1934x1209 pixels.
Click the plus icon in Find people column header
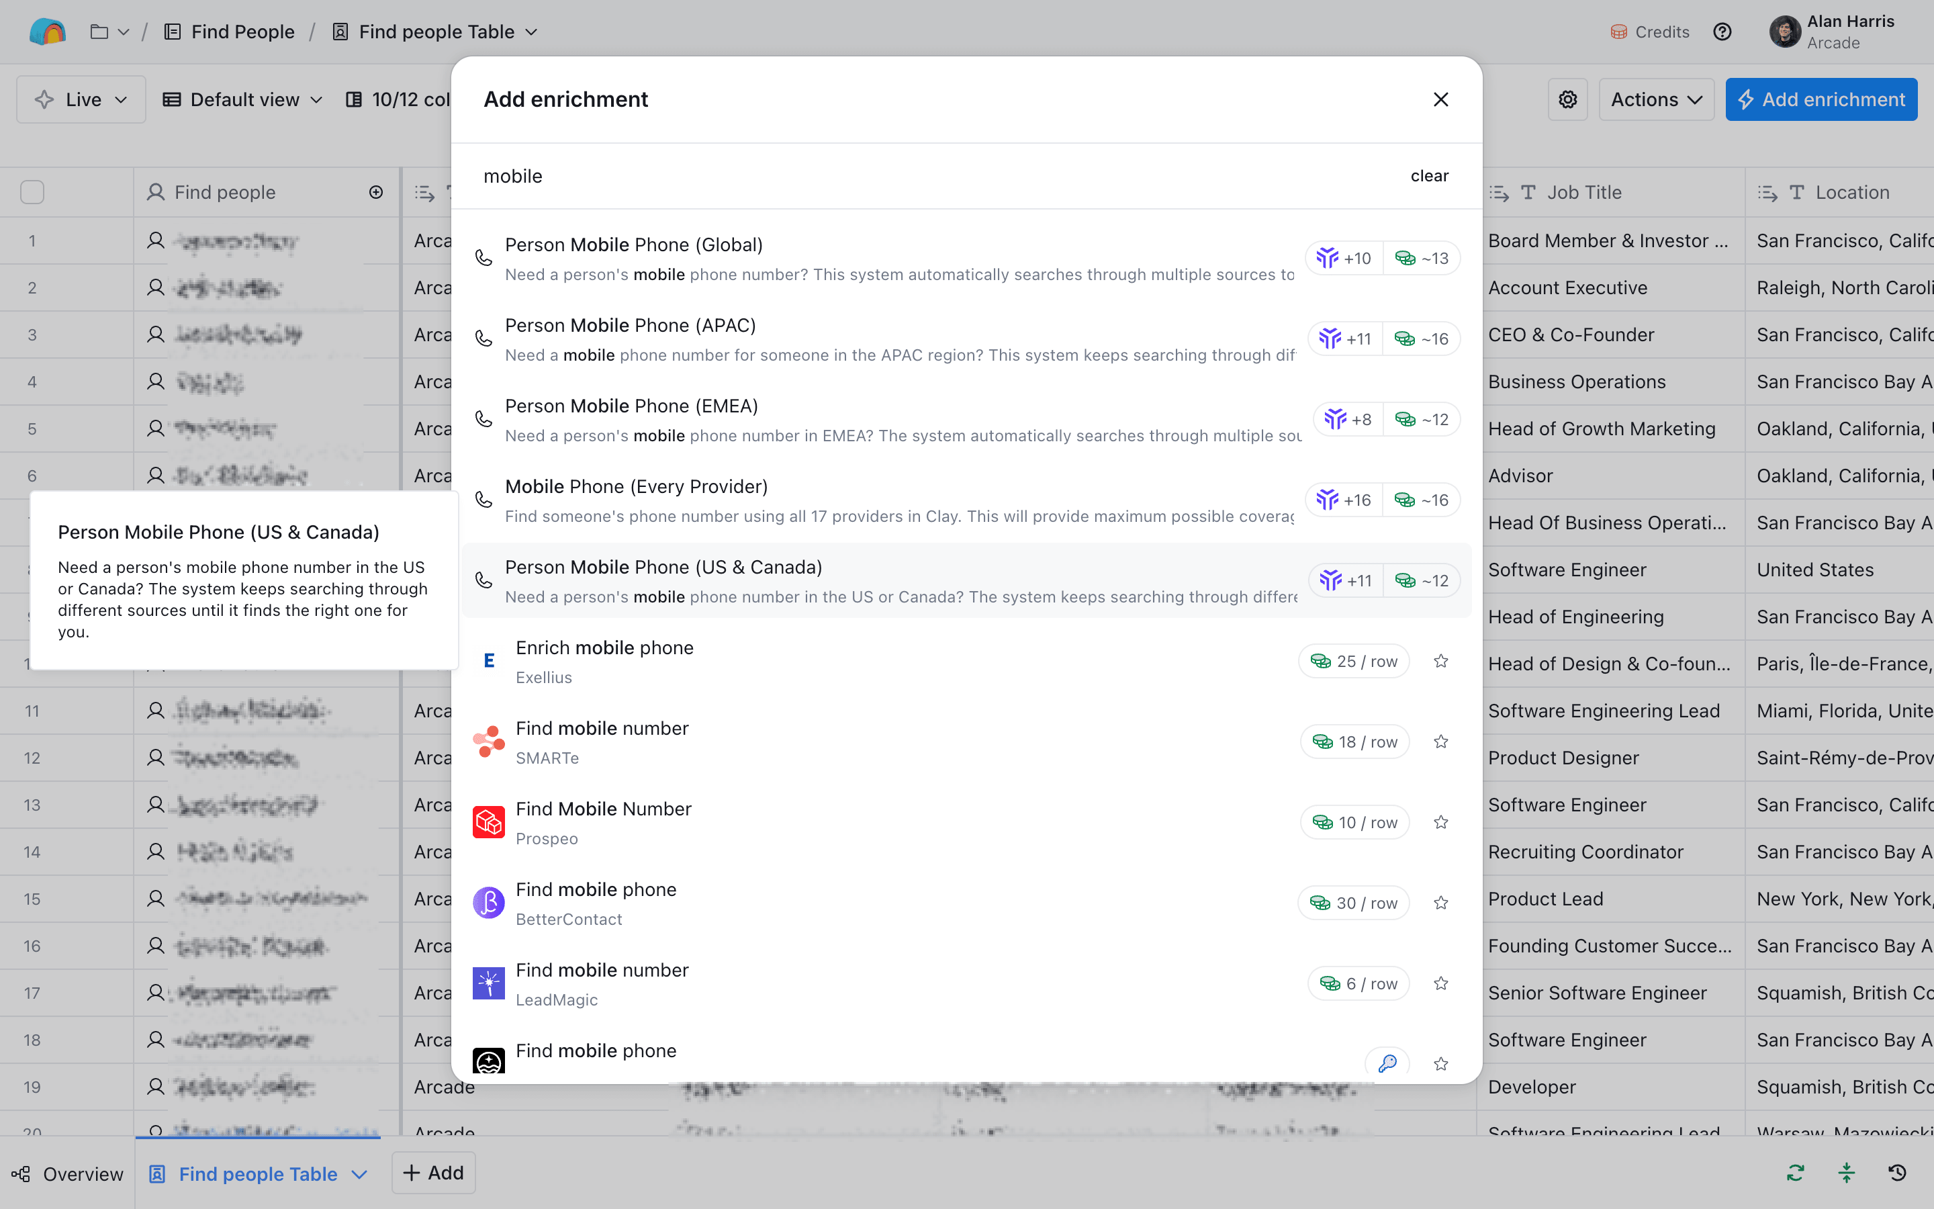(x=375, y=192)
